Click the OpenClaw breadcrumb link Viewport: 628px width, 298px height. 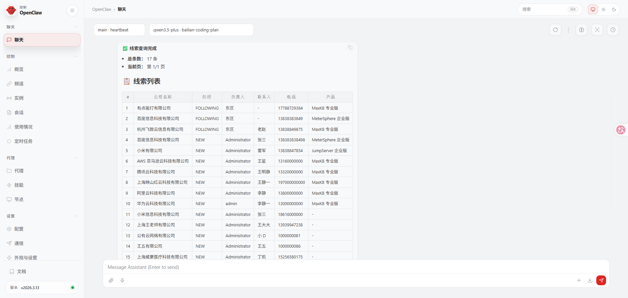click(101, 9)
